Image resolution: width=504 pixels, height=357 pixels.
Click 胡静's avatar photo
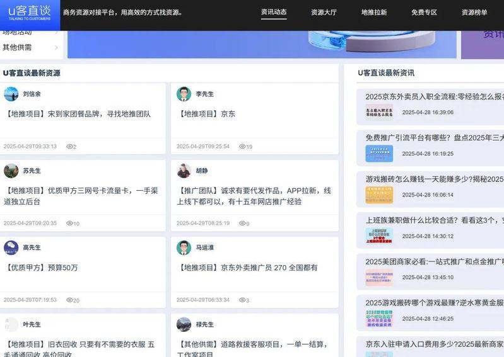[x=184, y=171]
